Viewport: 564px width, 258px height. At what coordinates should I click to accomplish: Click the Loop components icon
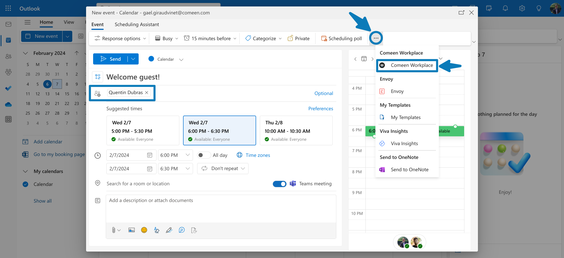click(x=182, y=230)
